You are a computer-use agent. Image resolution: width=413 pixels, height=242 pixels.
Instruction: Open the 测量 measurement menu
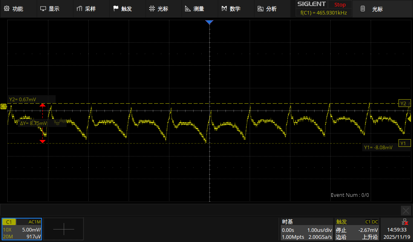(x=194, y=8)
